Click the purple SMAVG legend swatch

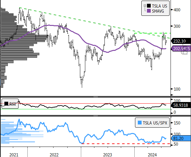tap(149, 11)
